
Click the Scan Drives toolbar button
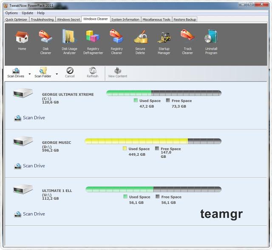point(16,73)
